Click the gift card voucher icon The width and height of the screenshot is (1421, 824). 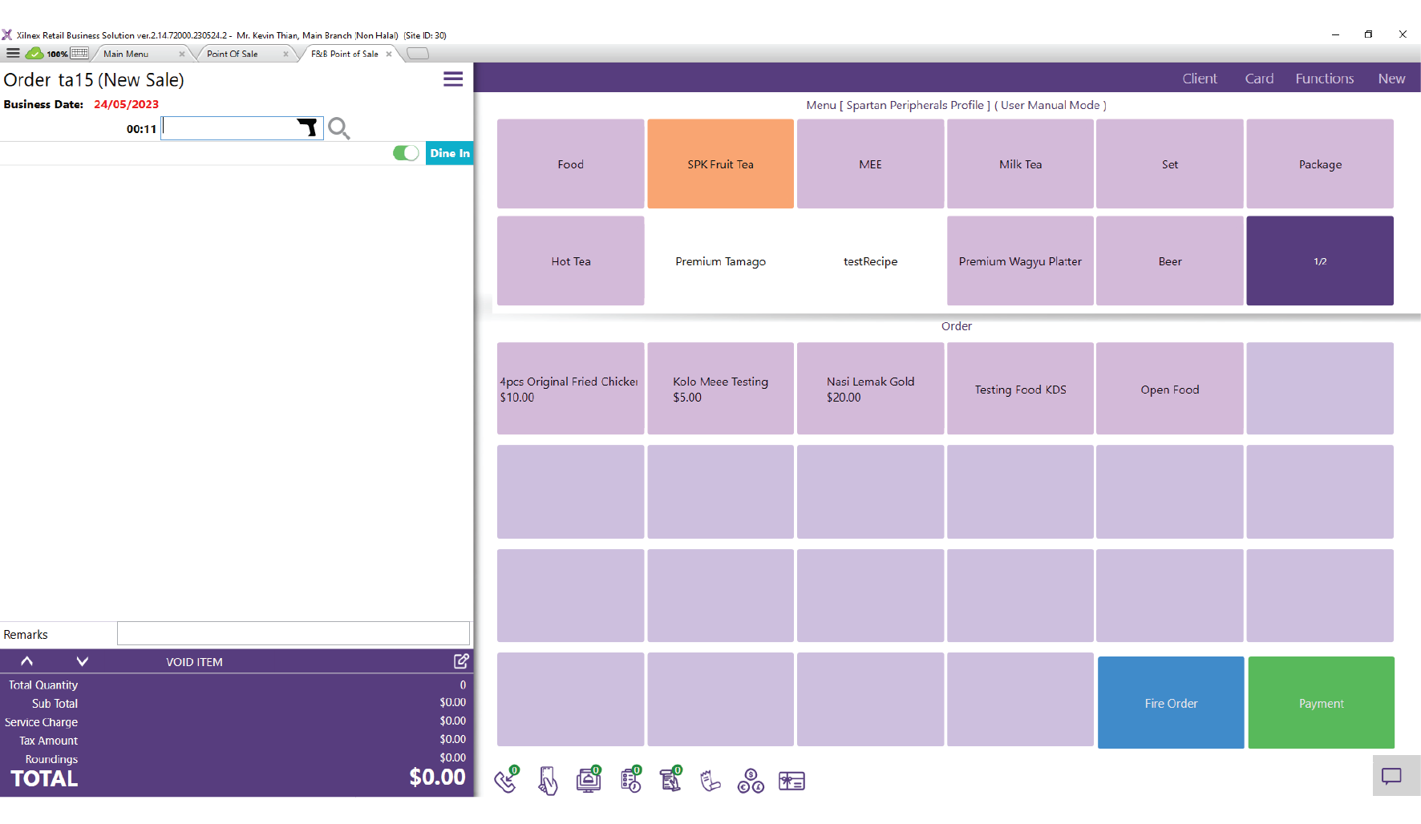coord(791,781)
